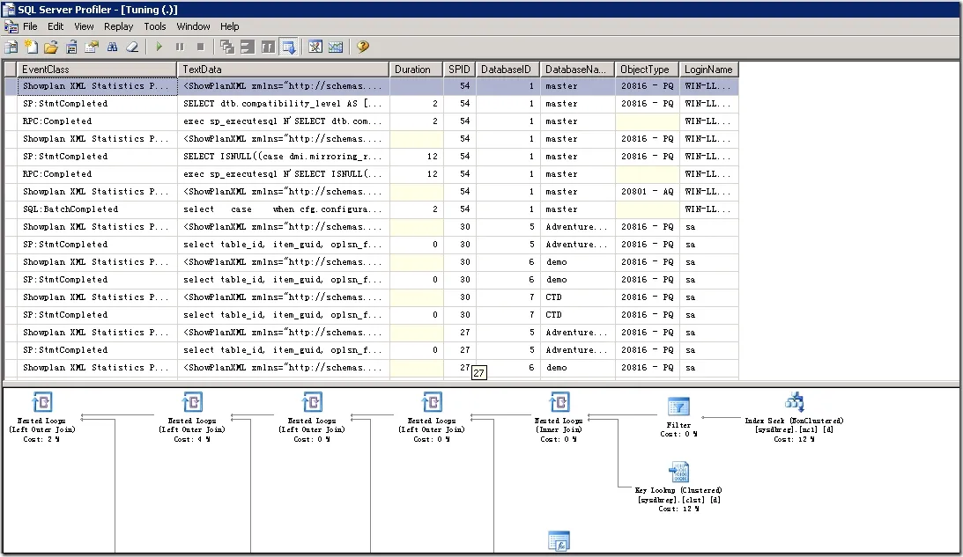
Task: Open the File menu
Action: [x=30, y=26]
